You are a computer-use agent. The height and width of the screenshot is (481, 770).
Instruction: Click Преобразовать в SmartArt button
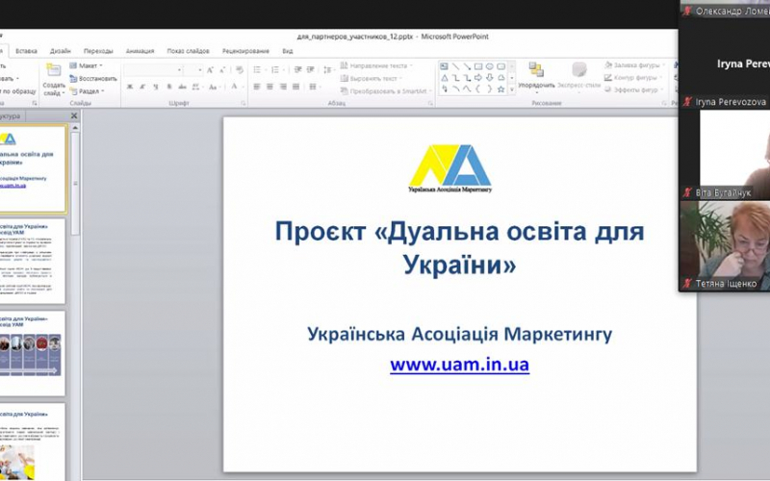click(x=386, y=91)
